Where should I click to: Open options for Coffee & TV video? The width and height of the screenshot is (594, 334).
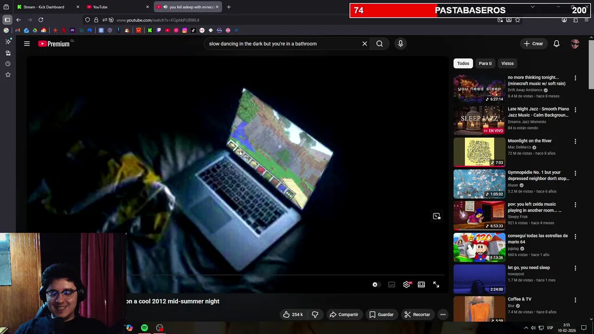575,300
